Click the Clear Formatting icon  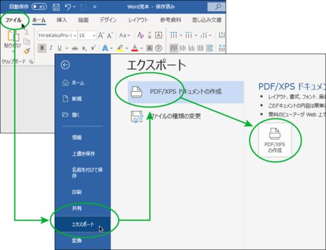pos(140,35)
